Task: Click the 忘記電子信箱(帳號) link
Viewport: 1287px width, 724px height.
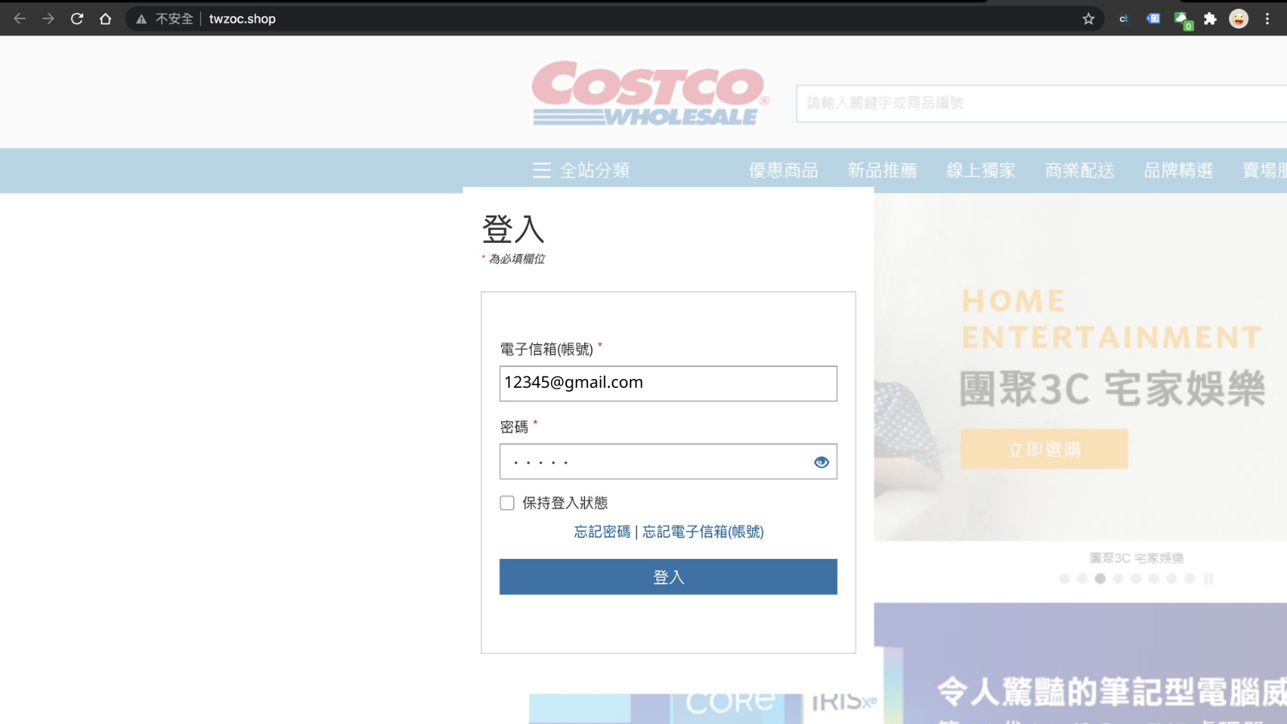Action: (x=703, y=532)
